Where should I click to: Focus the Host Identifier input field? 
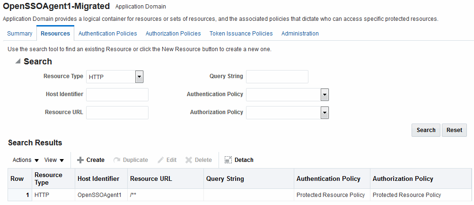(x=117, y=95)
